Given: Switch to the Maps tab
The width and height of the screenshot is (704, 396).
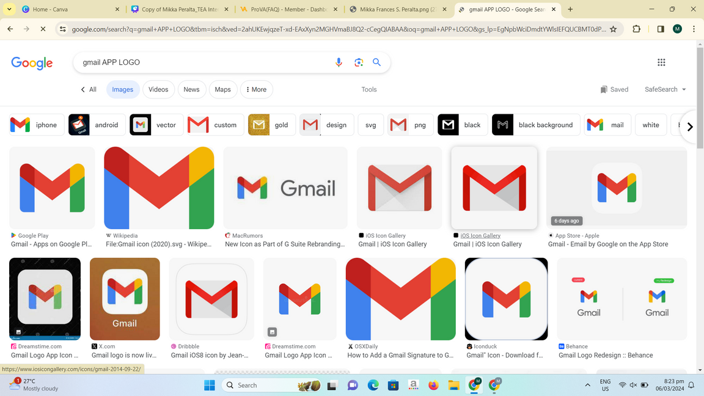Looking at the screenshot, I should (222, 89).
